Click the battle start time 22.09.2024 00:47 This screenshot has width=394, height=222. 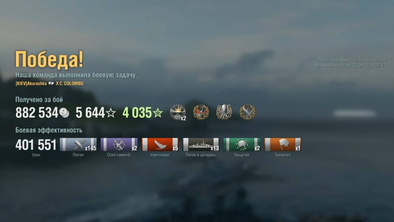369,65
